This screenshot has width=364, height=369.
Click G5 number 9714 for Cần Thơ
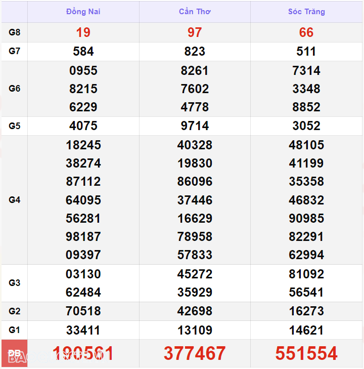click(195, 126)
